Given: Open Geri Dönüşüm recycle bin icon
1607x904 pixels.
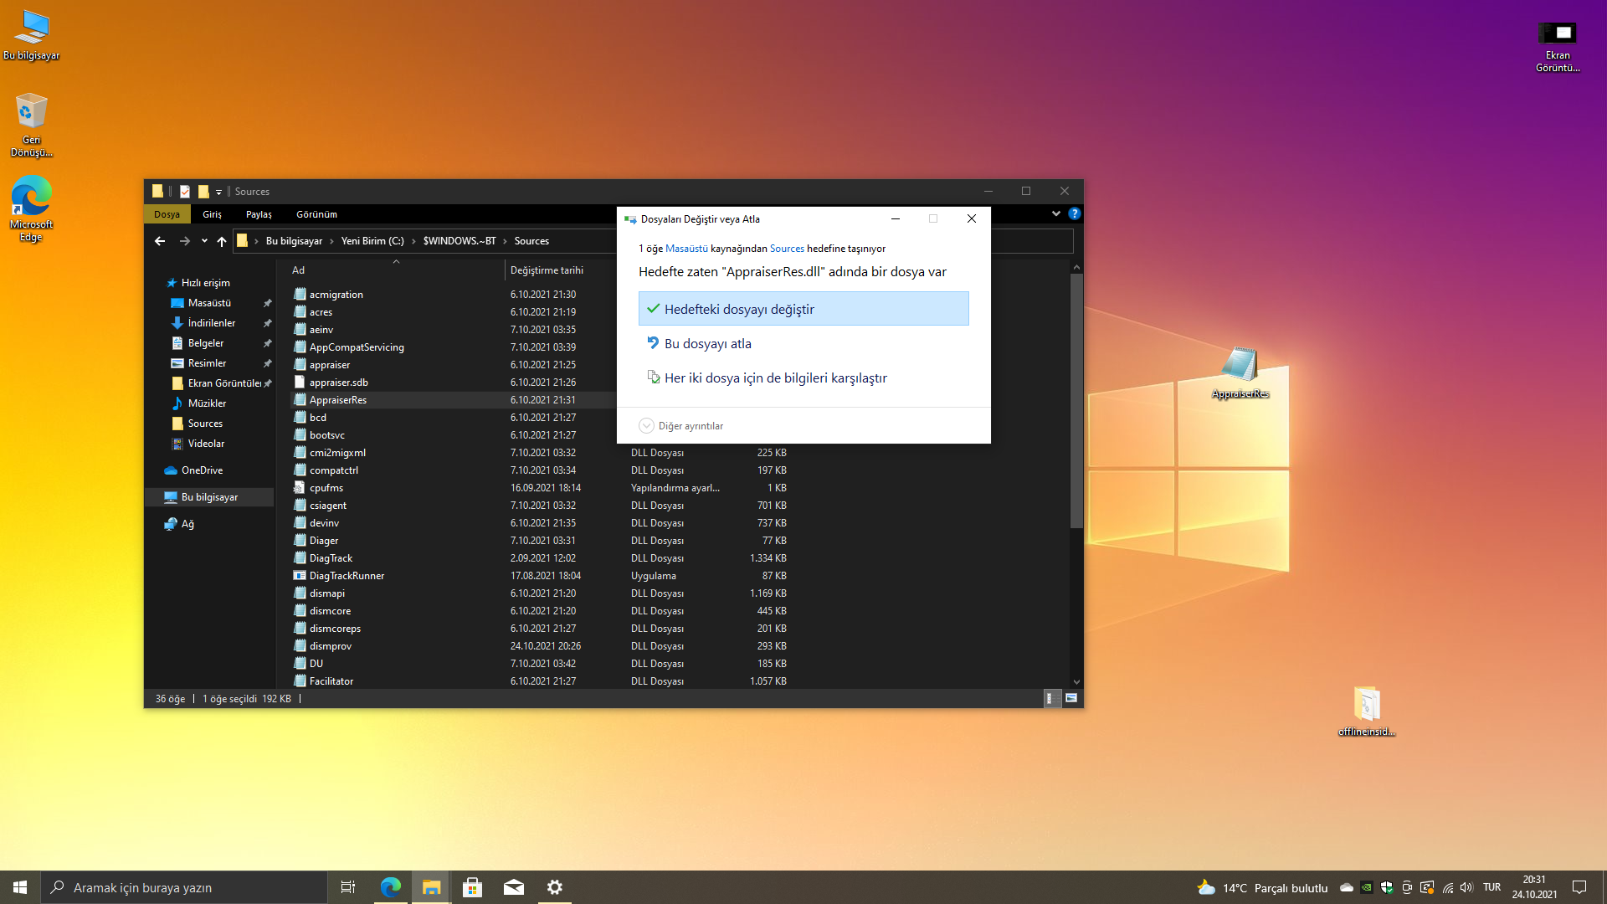Looking at the screenshot, I should pos(31,124).
